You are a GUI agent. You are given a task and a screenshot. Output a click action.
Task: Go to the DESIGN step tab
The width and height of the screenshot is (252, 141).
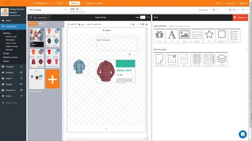pos(74,3)
